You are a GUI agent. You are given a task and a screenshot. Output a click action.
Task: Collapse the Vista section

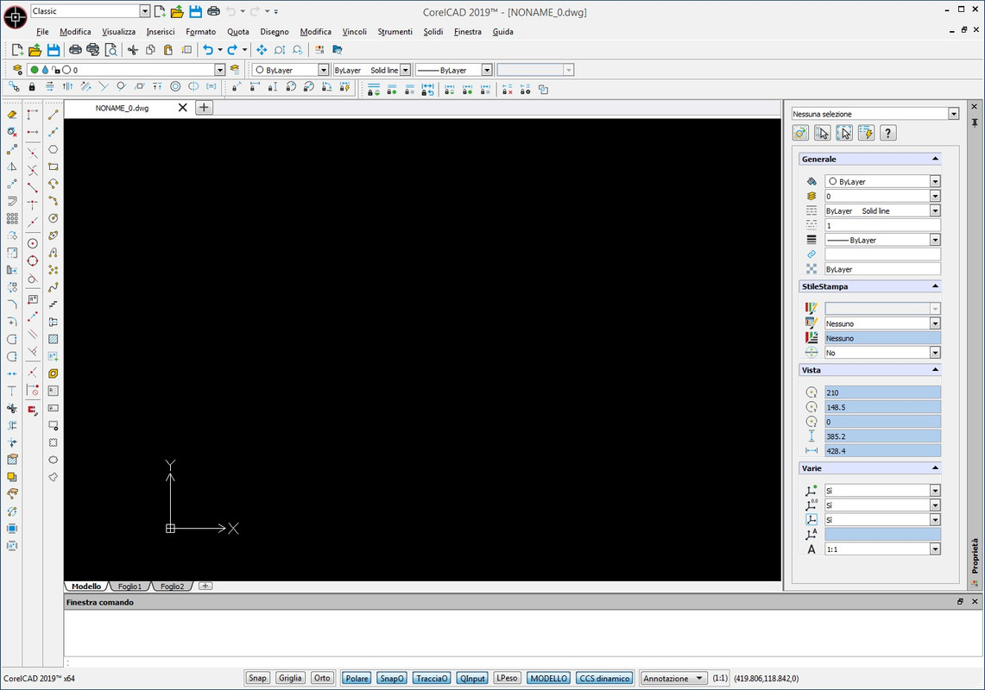[x=935, y=370]
